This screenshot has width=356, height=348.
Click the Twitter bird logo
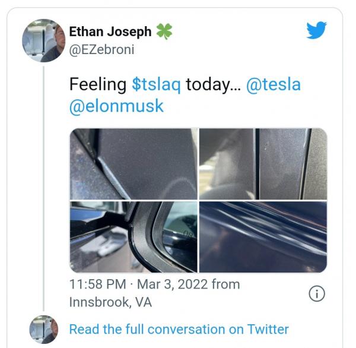pyautogui.click(x=316, y=30)
